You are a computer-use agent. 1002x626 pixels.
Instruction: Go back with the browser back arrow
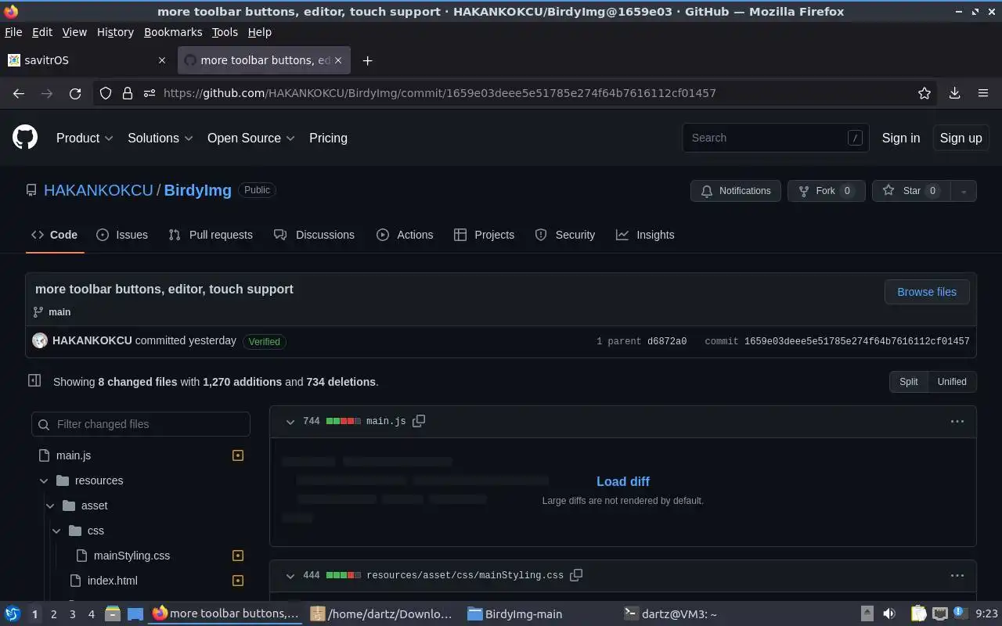[19, 93]
